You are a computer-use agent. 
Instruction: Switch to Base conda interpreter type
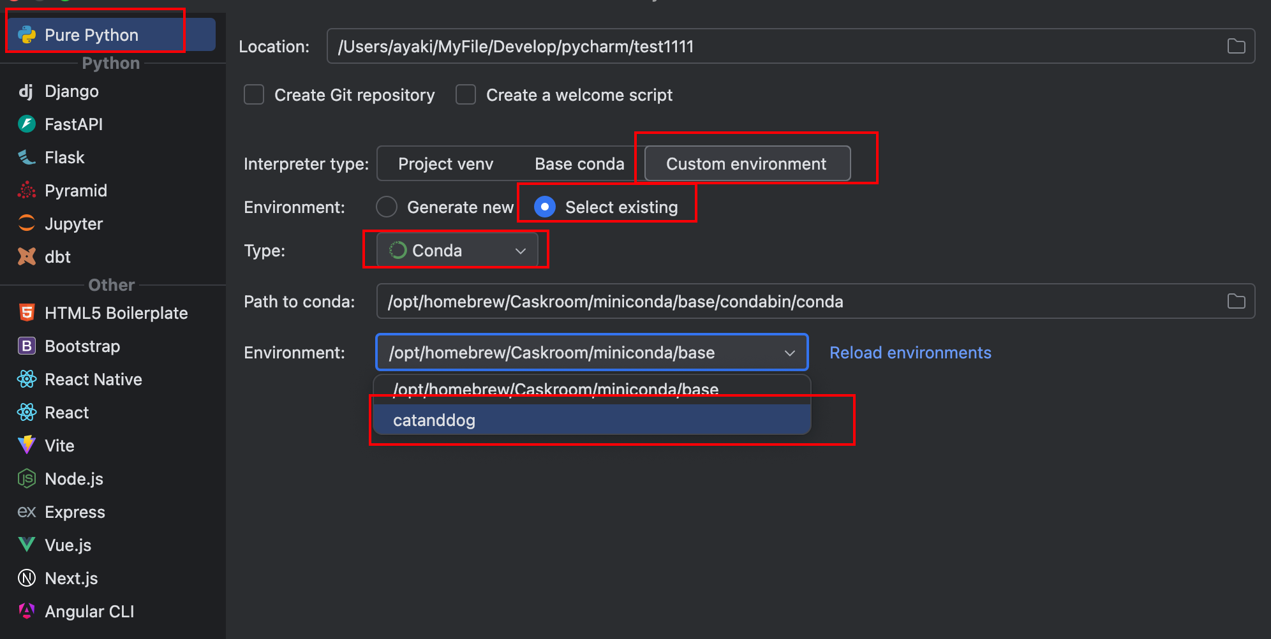tap(579, 164)
